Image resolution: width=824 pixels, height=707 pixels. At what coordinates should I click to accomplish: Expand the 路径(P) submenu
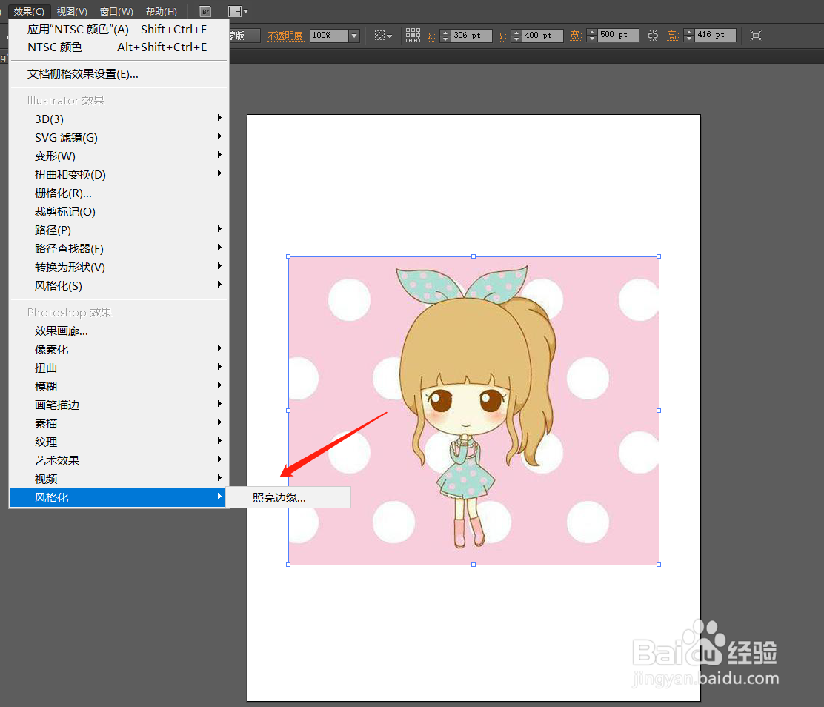(x=119, y=230)
